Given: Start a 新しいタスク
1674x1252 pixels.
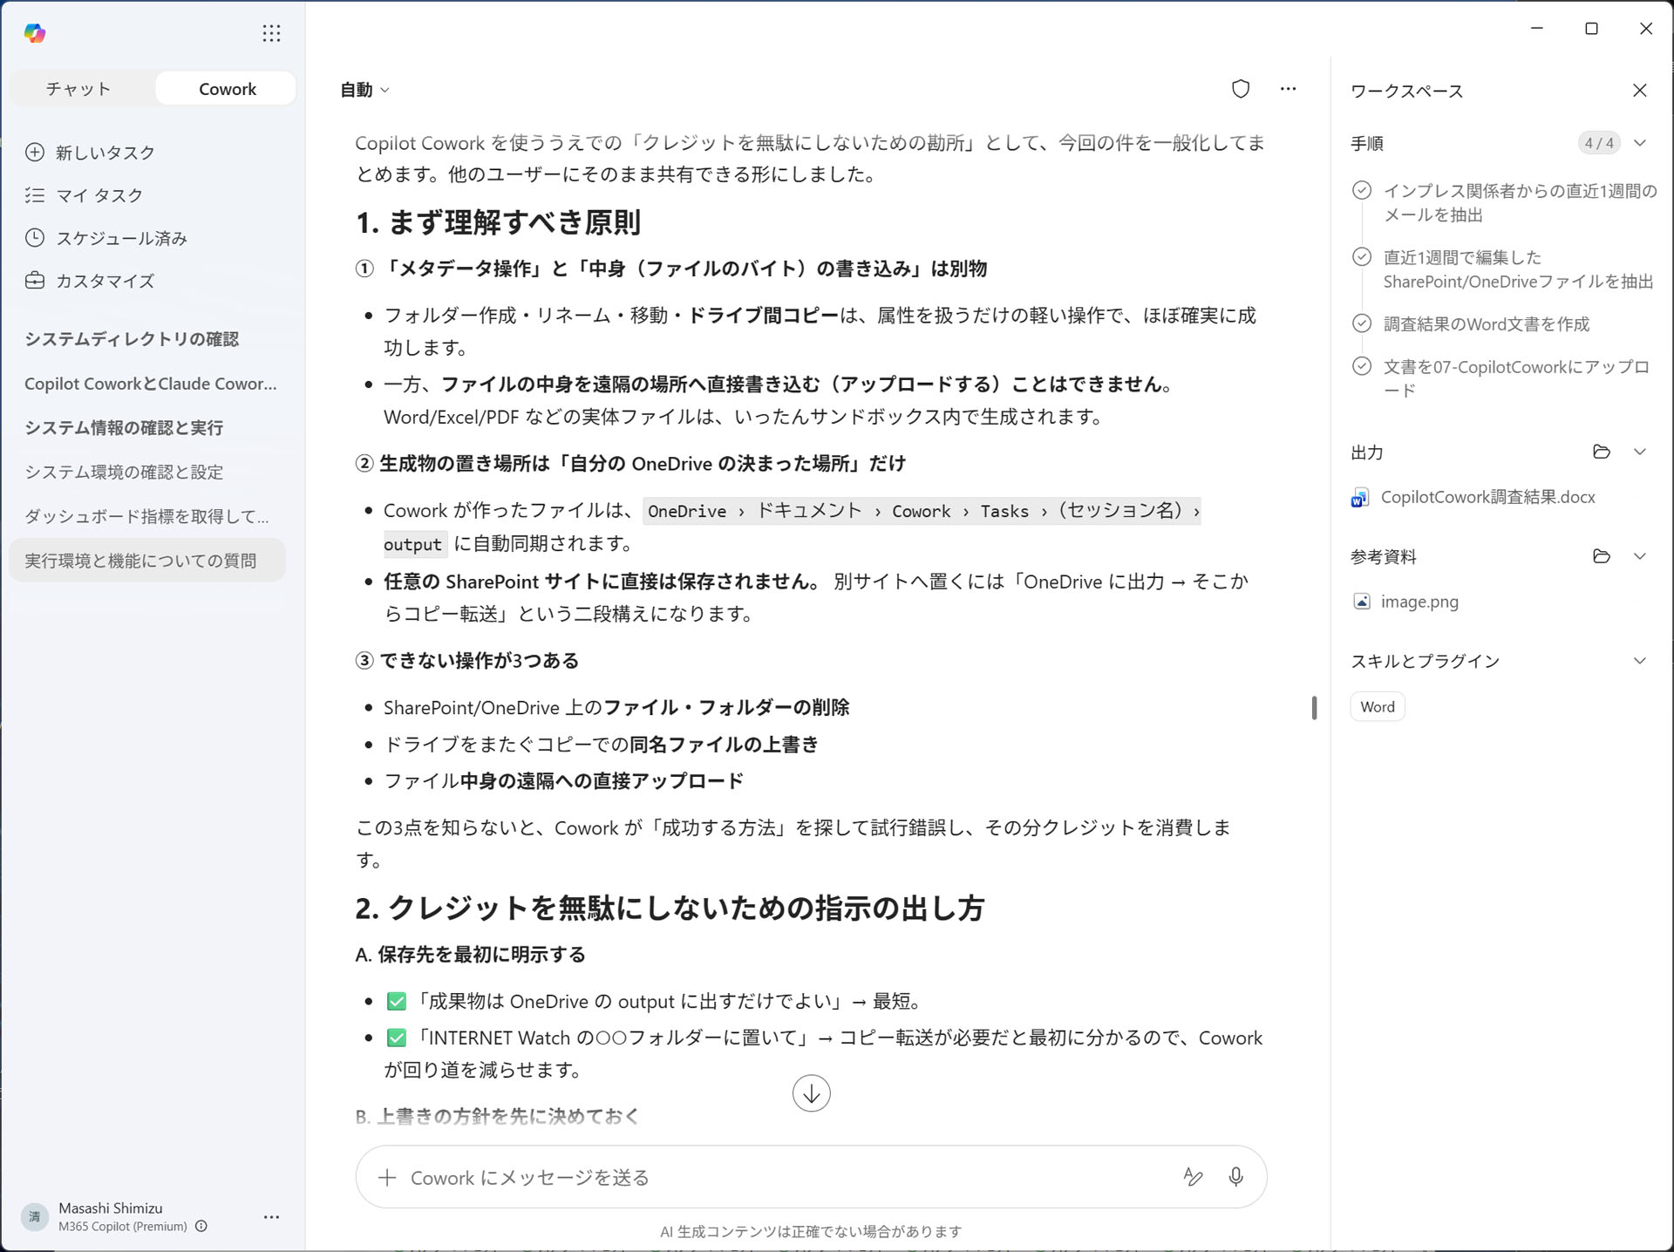Looking at the screenshot, I should point(105,153).
